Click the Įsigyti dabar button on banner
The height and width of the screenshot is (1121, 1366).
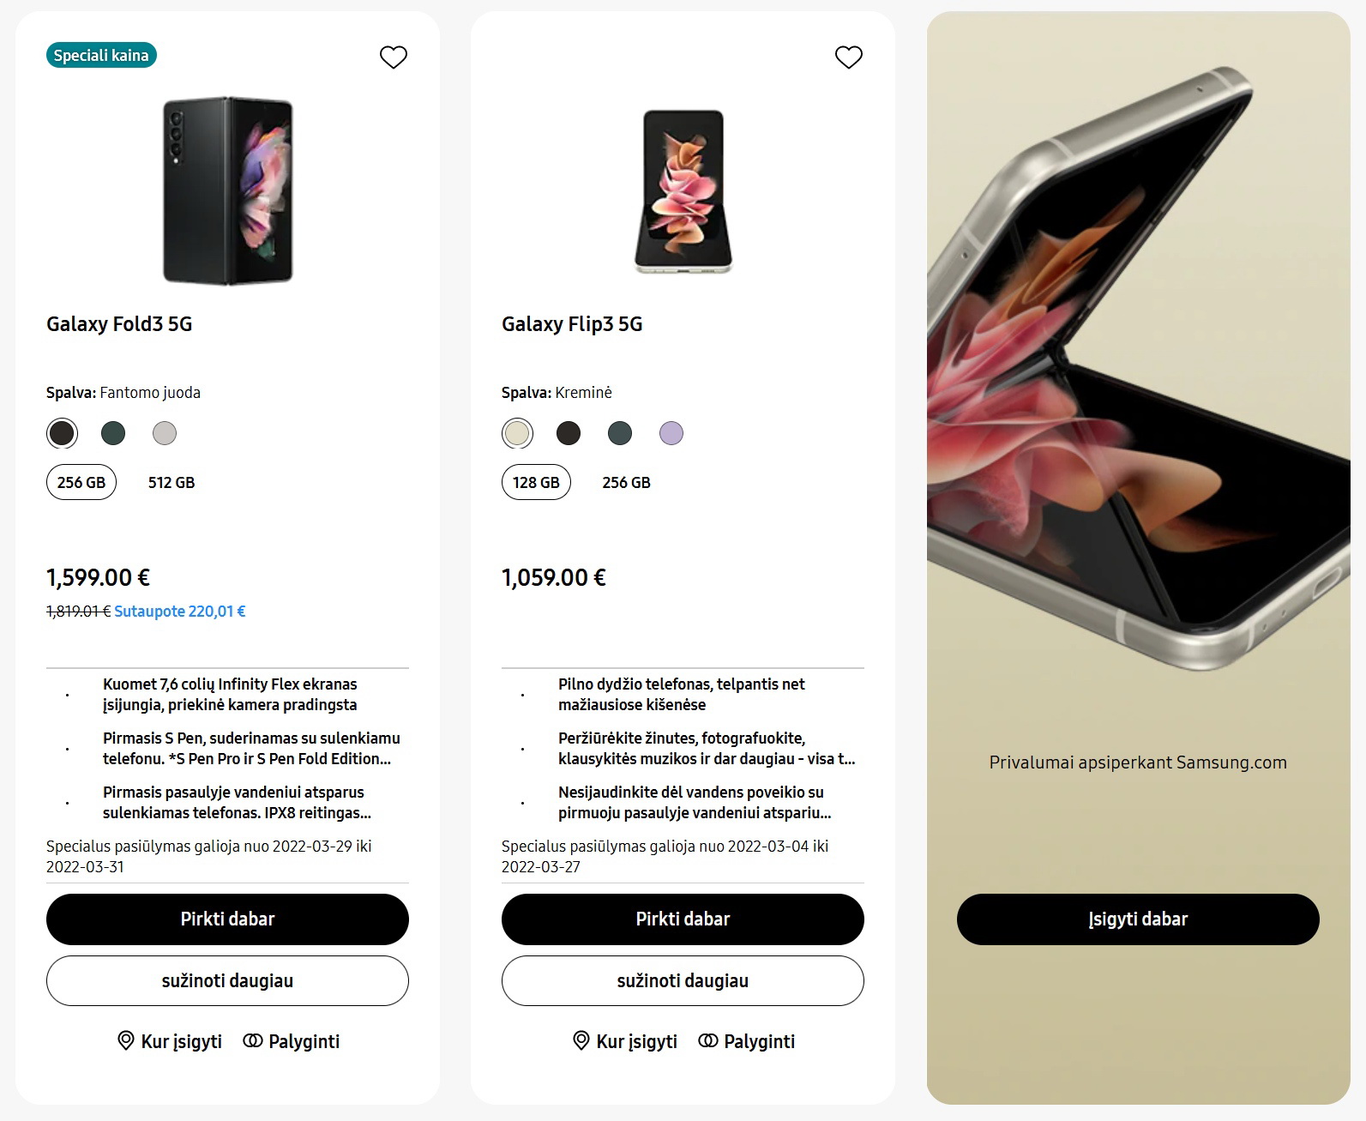click(1138, 919)
